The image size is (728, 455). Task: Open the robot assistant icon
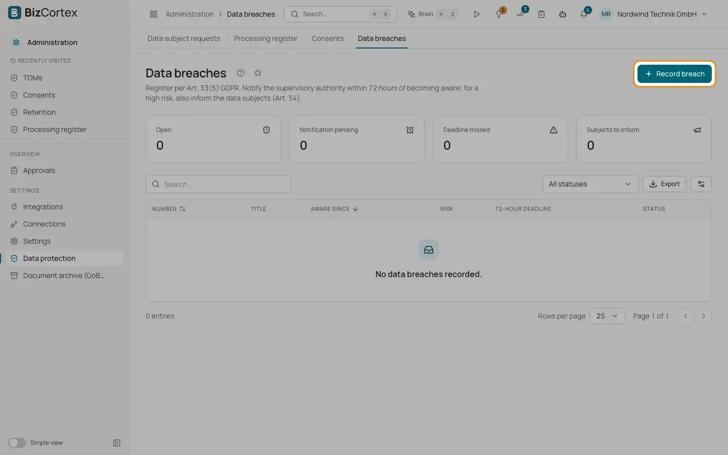[563, 14]
